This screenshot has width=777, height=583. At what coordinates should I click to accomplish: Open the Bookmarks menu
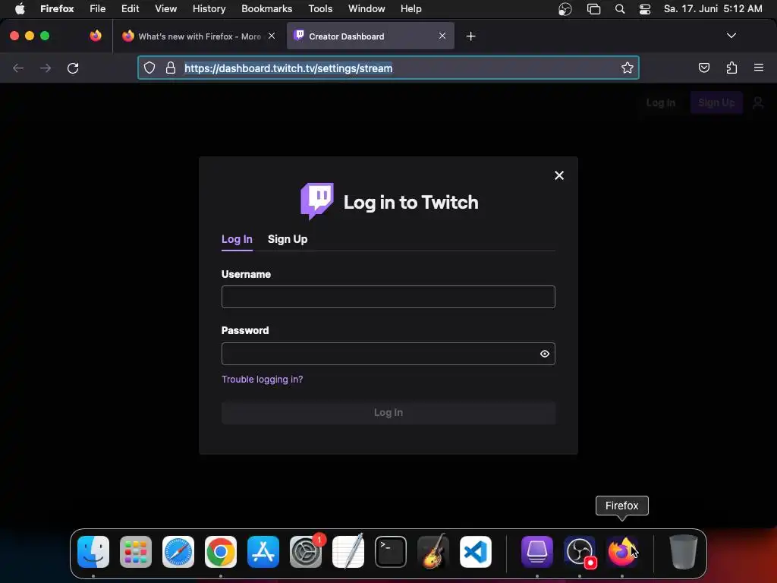tap(266, 9)
